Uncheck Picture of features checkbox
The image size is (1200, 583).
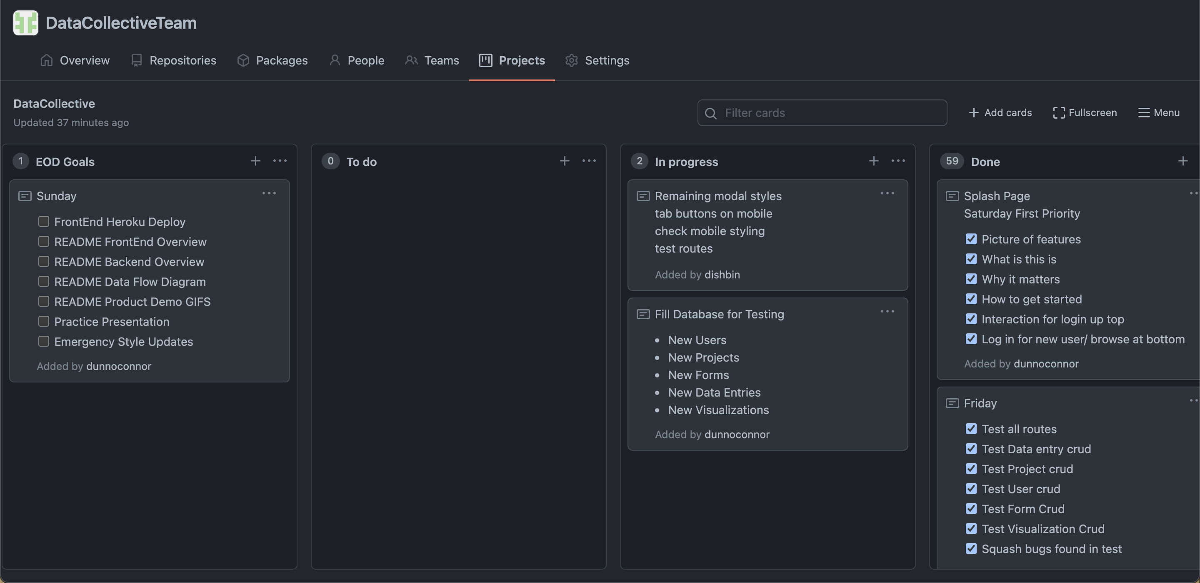(x=971, y=239)
